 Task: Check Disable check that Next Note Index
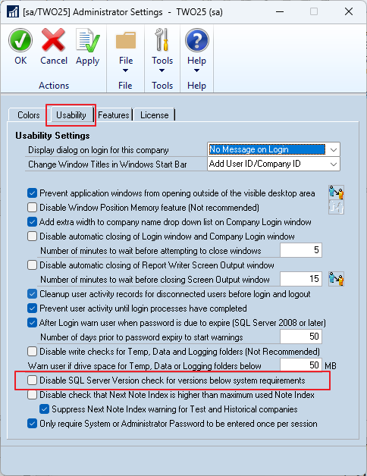click(x=32, y=395)
